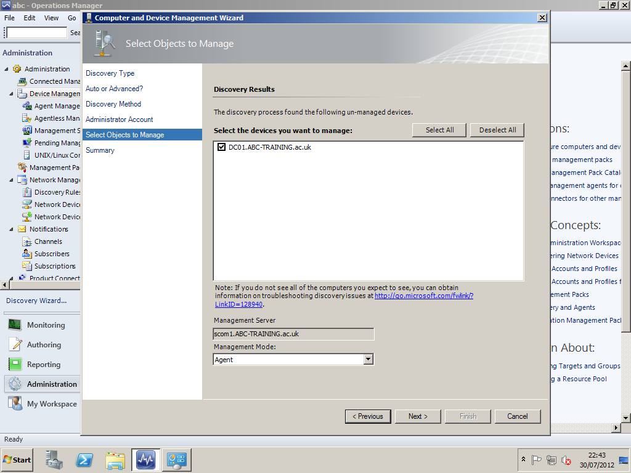Image resolution: width=631 pixels, height=473 pixels.
Task: Collapse the Administration root node
Action: (6, 69)
